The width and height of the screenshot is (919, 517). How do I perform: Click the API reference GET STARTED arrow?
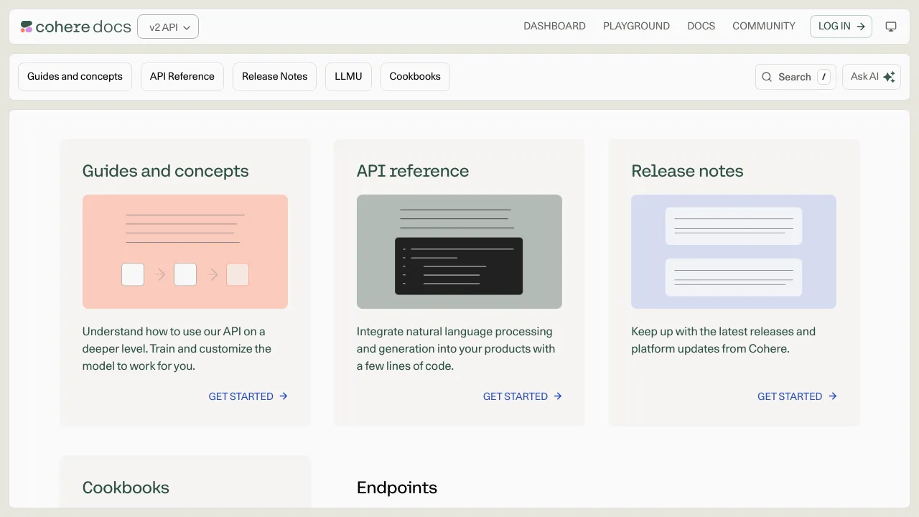click(558, 396)
